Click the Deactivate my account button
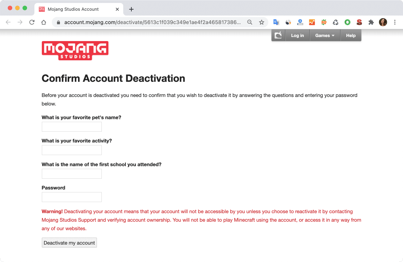 (x=70, y=243)
